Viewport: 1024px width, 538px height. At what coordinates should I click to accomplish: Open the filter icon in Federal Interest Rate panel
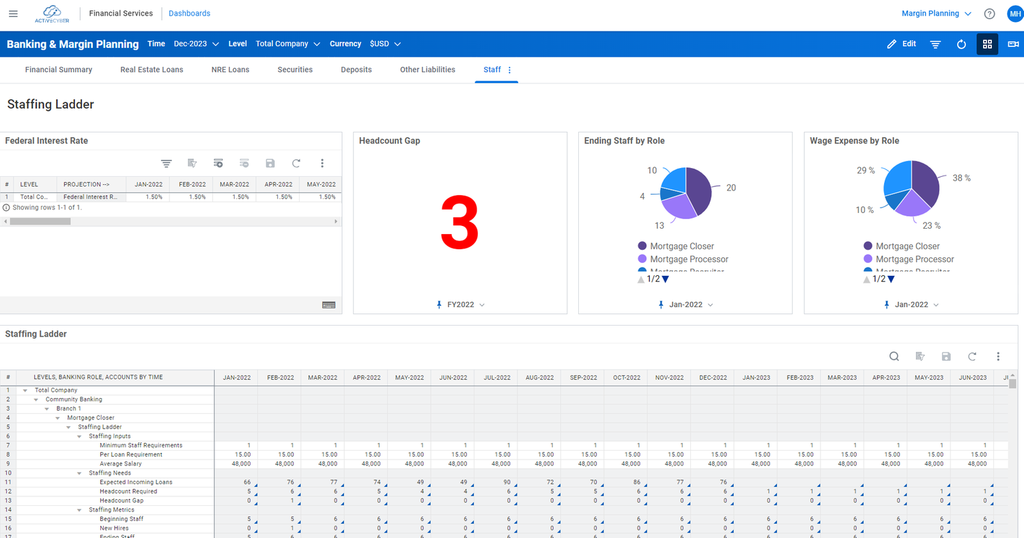[x=166, y=163]
